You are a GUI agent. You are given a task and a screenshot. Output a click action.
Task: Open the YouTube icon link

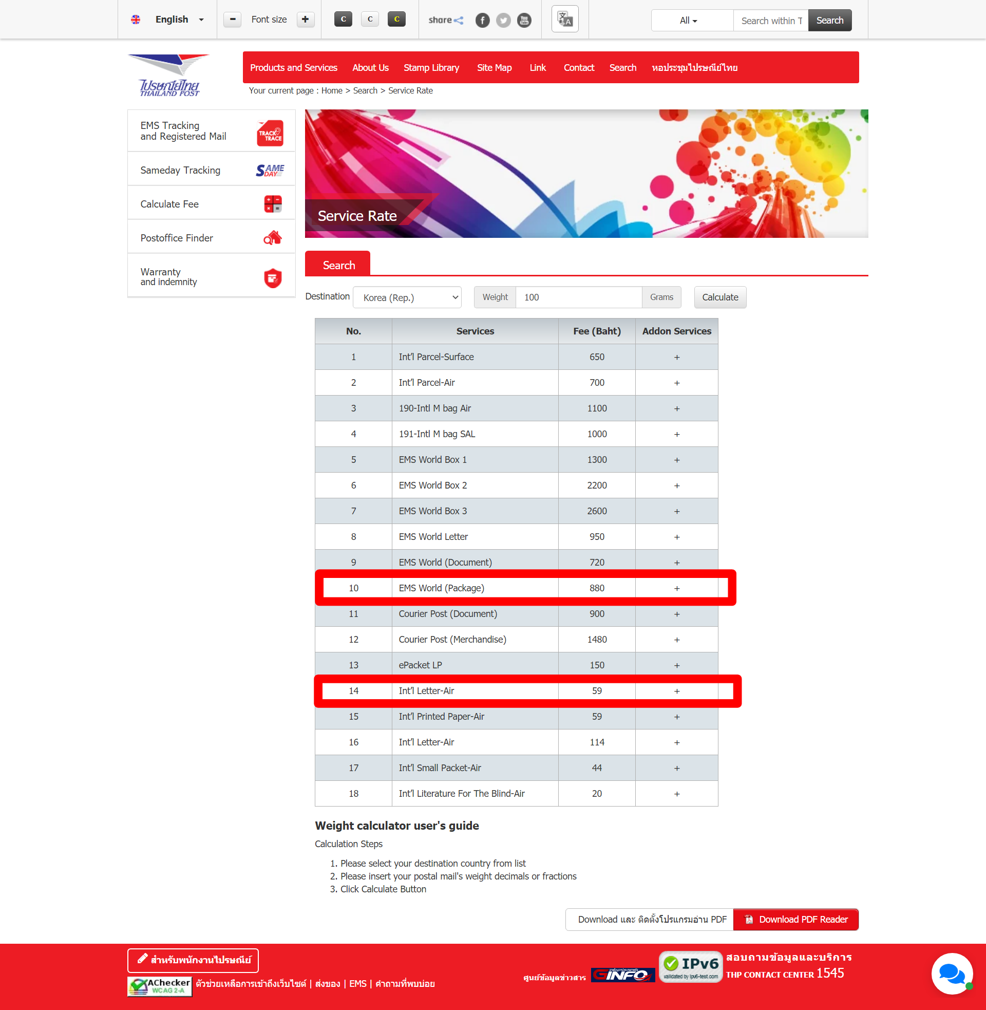[x=524, y=20]
